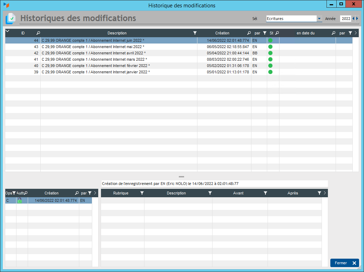This screenshot has width=364, height=272.
Task: Expand more columns in the Rubrique table header
Action: tap(325, 193)
